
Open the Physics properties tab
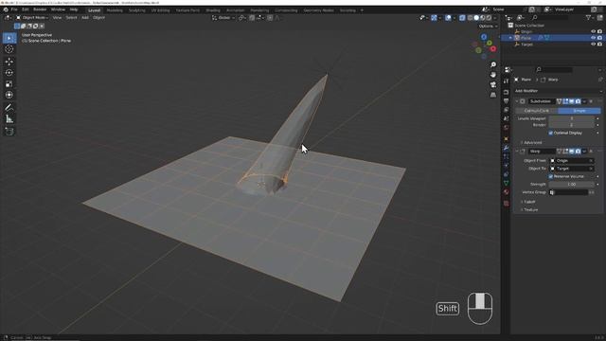[507, 166]
